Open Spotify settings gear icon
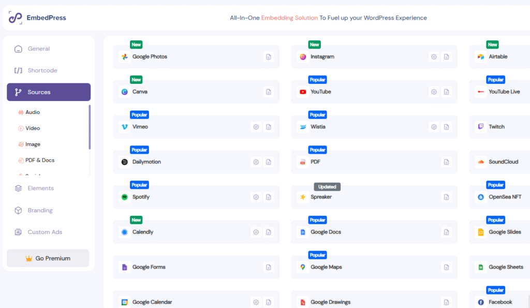 pos(256,197)
